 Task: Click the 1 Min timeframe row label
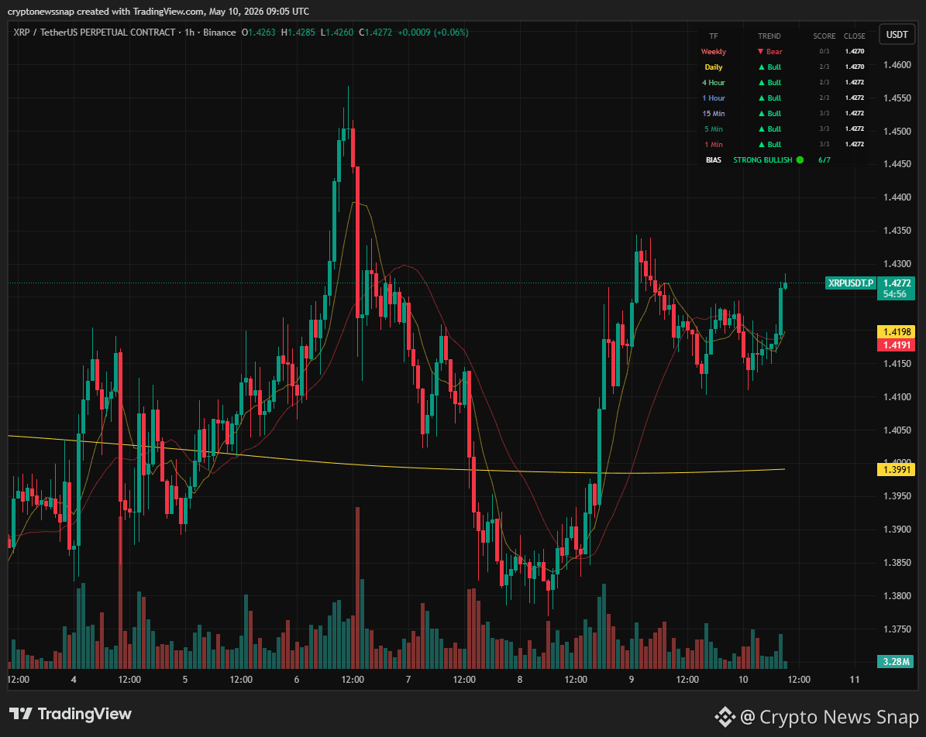(714, 145)
